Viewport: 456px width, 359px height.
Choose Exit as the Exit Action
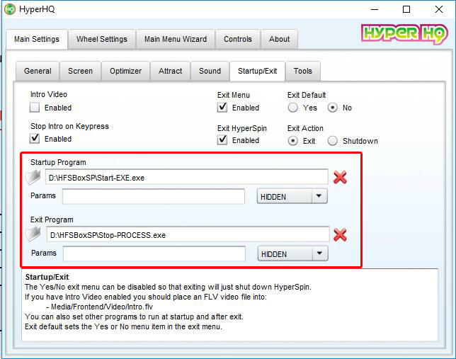pos(293,141)
